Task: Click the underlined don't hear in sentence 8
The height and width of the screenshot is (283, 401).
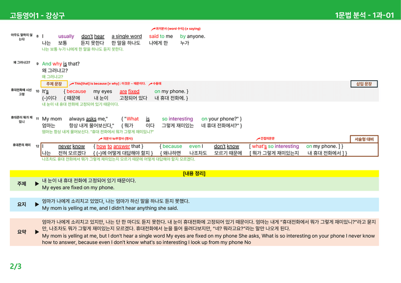Action: pyautogui.click(x=92, y=36)
